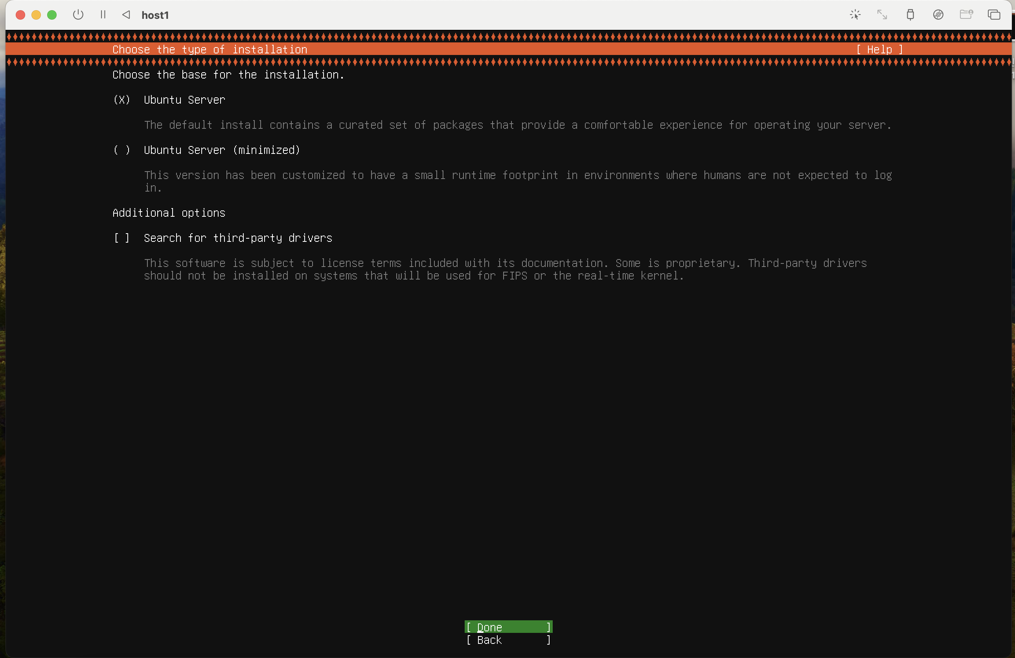The width and height of the screenshot is (1015, 658).
Task: Select the Ubuntu Server (minimized) radio button
Action: pyautogui.click(x=121, y=150)
